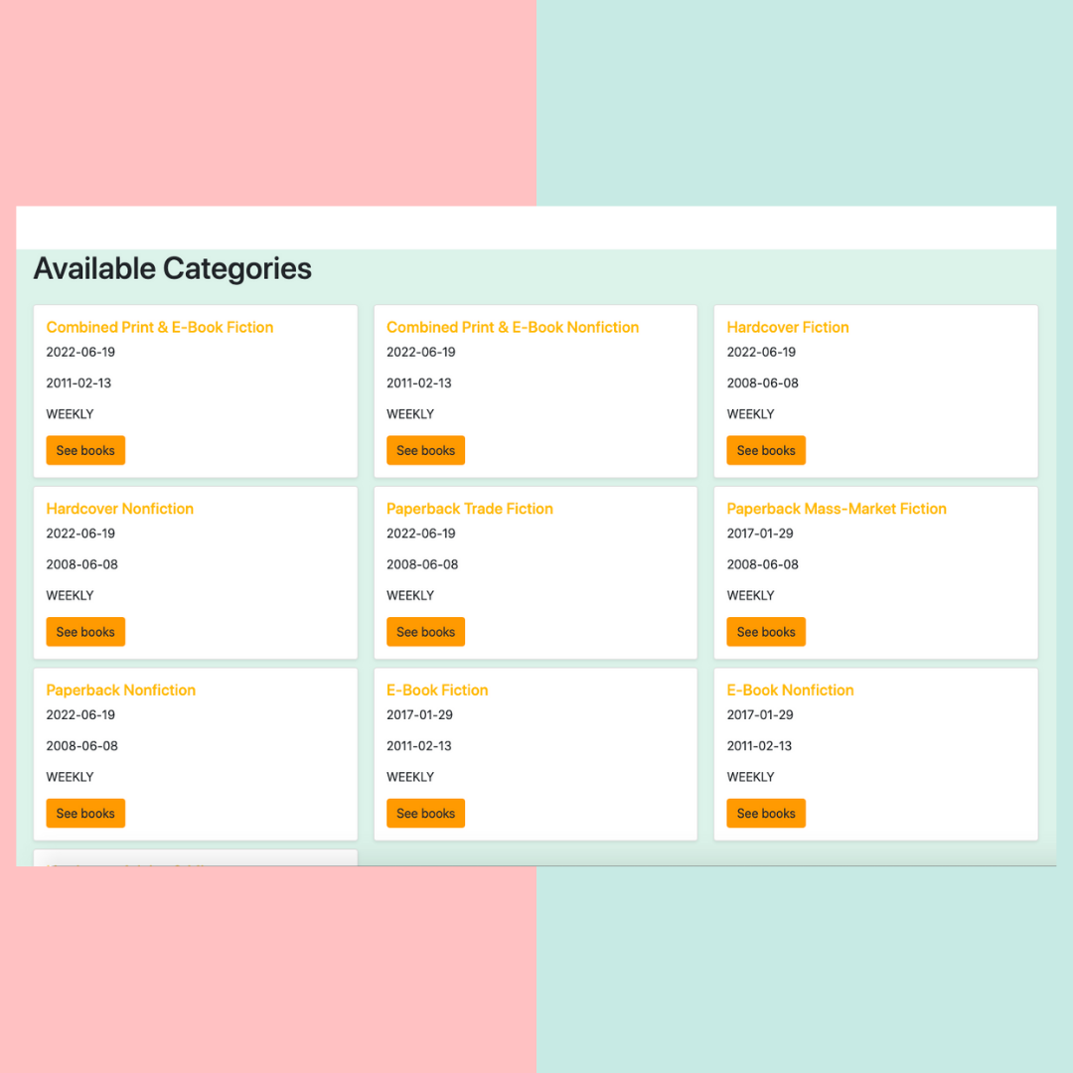Select the Paperback Trade Fiction title

pyautogui.click(x=469, y=509)
